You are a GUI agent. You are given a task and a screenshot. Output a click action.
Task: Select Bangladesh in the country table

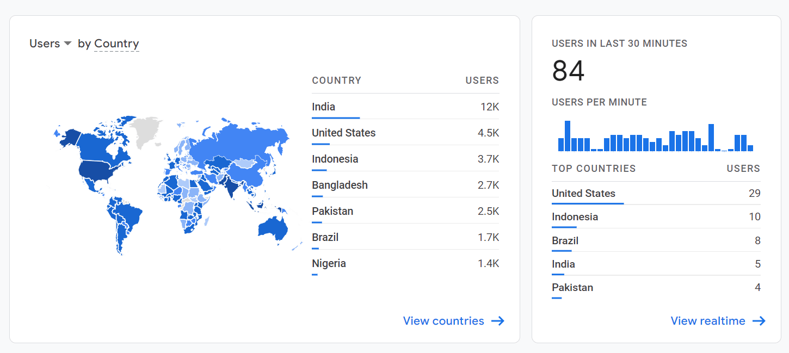pyautogui.click(x=340, y=185)
